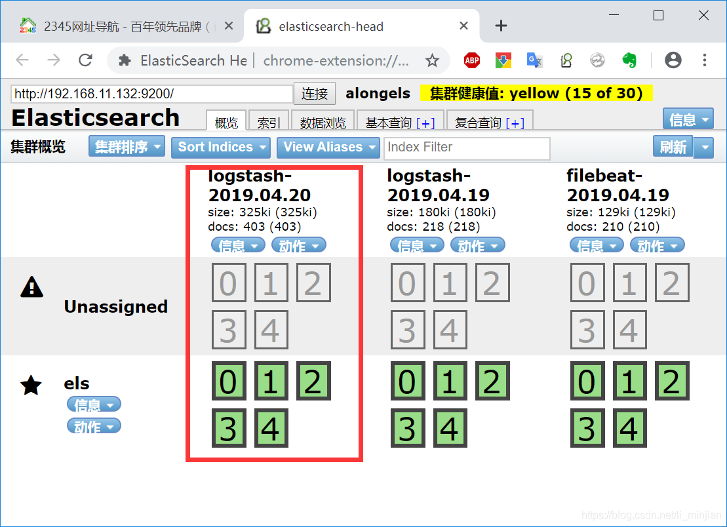Viewport: 727px width, 527px height.
Task: Reload the current page
Action: 85,60
